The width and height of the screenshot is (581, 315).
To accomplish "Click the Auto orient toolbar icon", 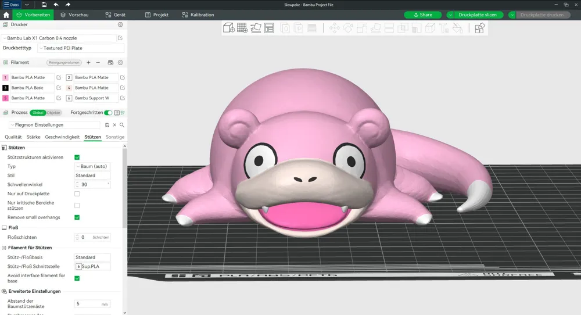I will 256,28.
